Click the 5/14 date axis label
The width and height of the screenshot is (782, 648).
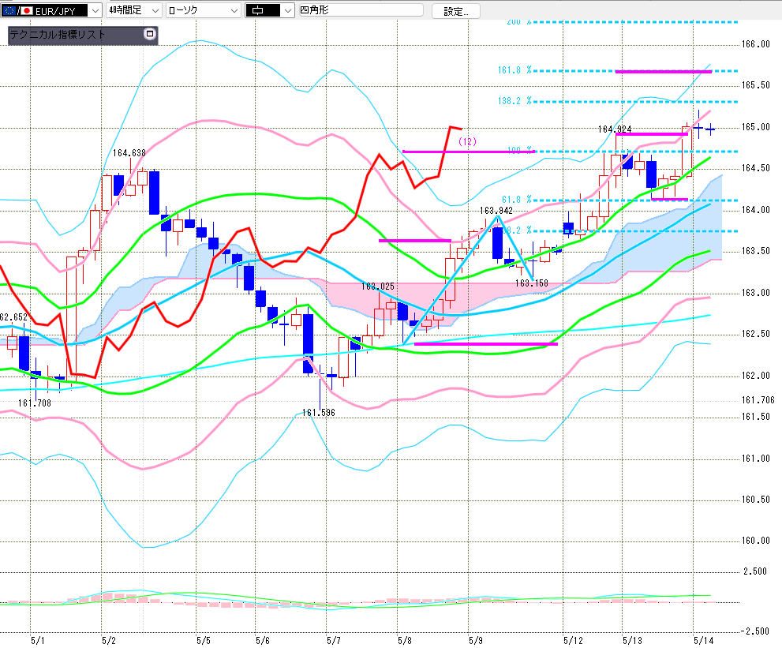[x=704, y=641]
